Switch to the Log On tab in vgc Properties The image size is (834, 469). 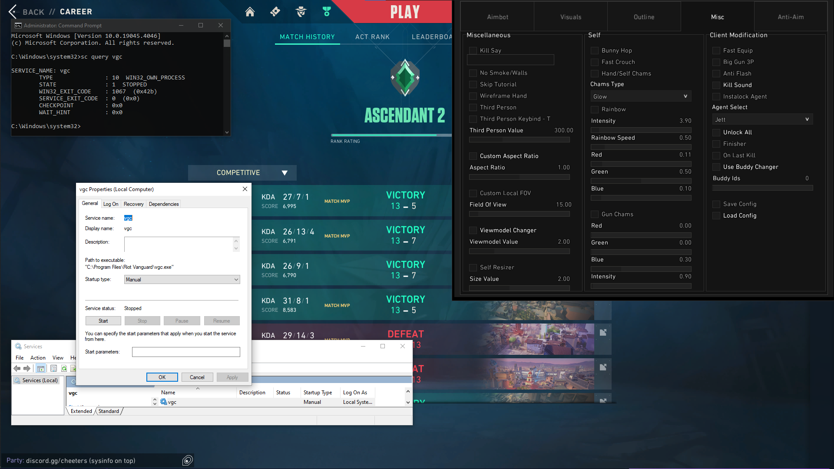click(111, 204)
